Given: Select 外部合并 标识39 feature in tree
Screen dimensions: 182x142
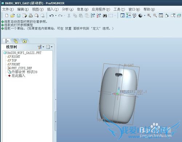Looking at the screenshot, I should coord(23,72).
